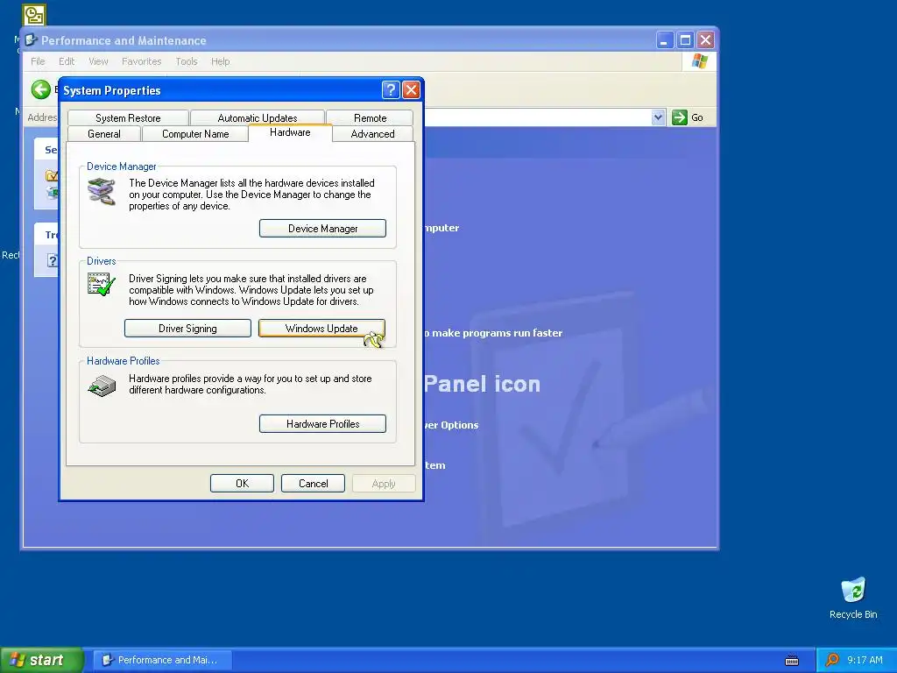
Task: Open Device Manager button
Action: point(322,229)
